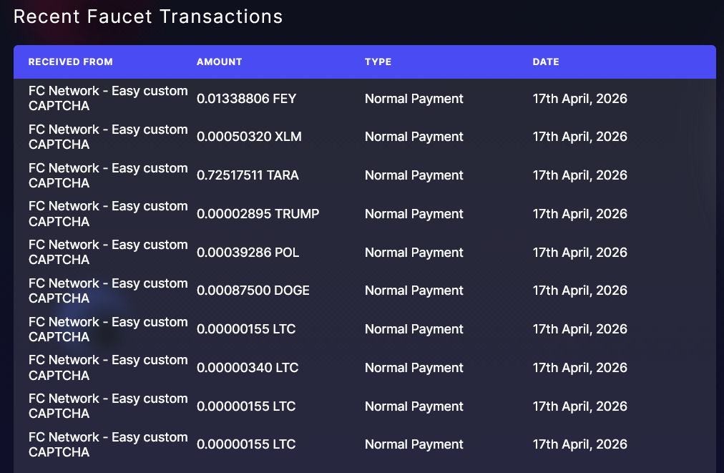The width and height of the screenshot is (724, 473).
Task: Click FC Network sender in XLM row
Action: click(x=108, y=137)
